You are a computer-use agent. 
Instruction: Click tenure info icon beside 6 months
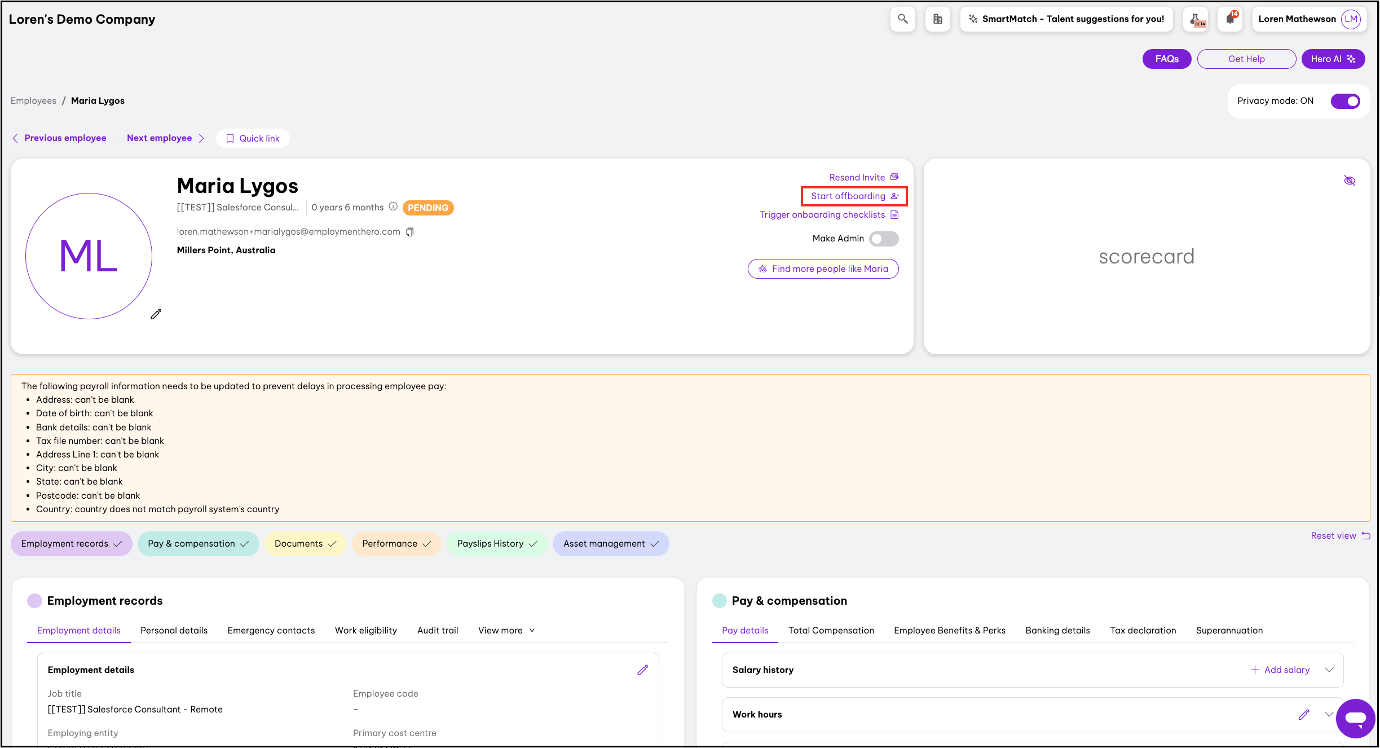point(393,207)
